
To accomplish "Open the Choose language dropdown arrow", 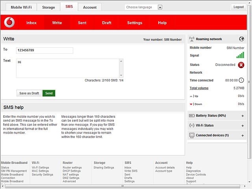I will 160,7.
